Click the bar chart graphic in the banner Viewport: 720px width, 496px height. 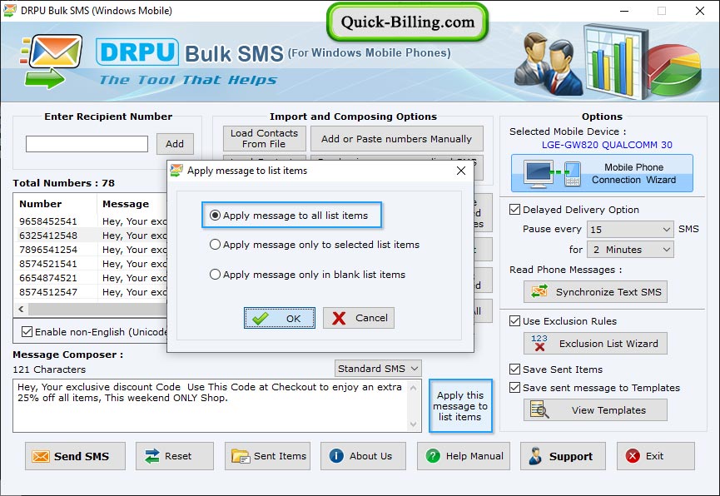click(x=615, y=62)
